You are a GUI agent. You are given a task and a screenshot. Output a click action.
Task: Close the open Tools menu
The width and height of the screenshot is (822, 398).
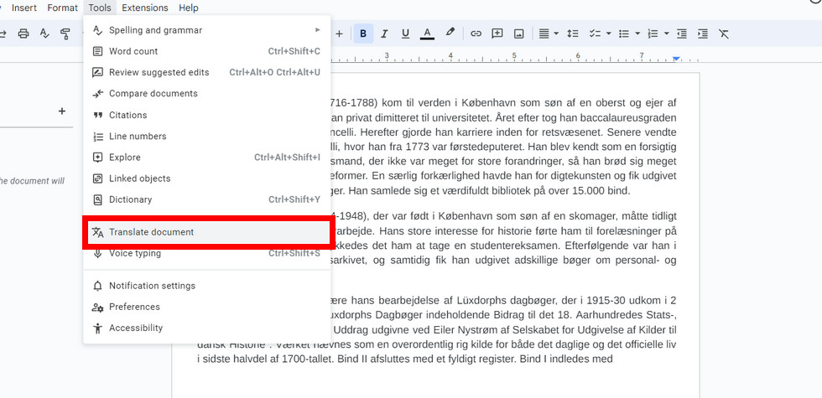pos(100,8)
